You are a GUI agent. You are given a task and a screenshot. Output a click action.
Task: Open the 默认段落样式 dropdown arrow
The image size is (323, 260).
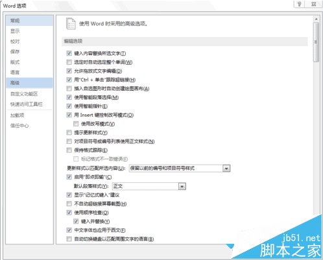[x=182, y=186]
